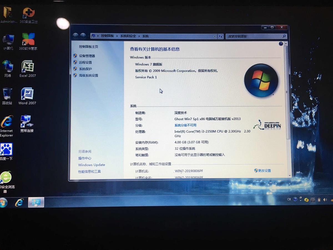The image size is (333, 250).
Task: Go back with the Back arrow
Action: point(75,36)
